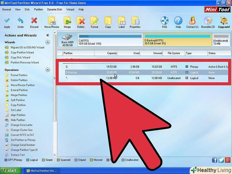Sort by File System column header
Screen dimensions: 232x174
174,53
